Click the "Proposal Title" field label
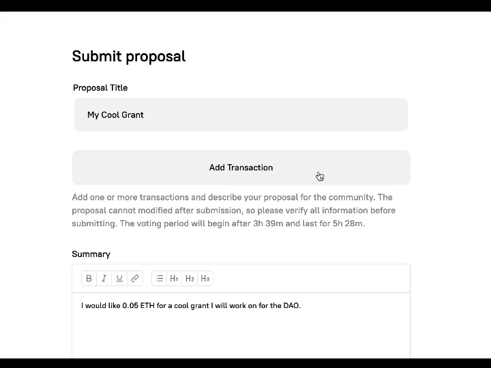Screen dimensions: 491x368 tap(100, 88)
